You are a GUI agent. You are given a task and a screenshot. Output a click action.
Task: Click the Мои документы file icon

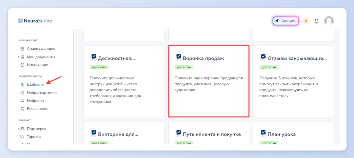coord(22,57)
